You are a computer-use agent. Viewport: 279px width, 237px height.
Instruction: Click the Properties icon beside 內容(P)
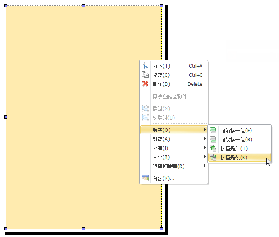(145, 178)
